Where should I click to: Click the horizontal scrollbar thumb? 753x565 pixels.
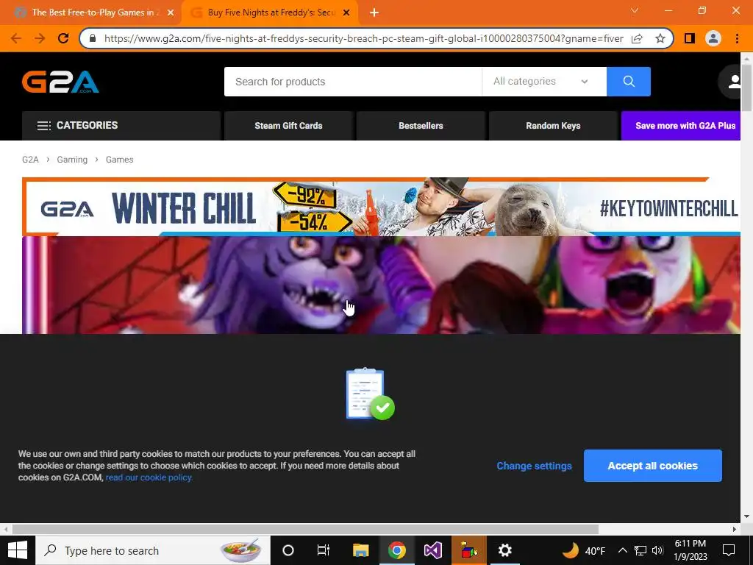click(x=305, y=530)
